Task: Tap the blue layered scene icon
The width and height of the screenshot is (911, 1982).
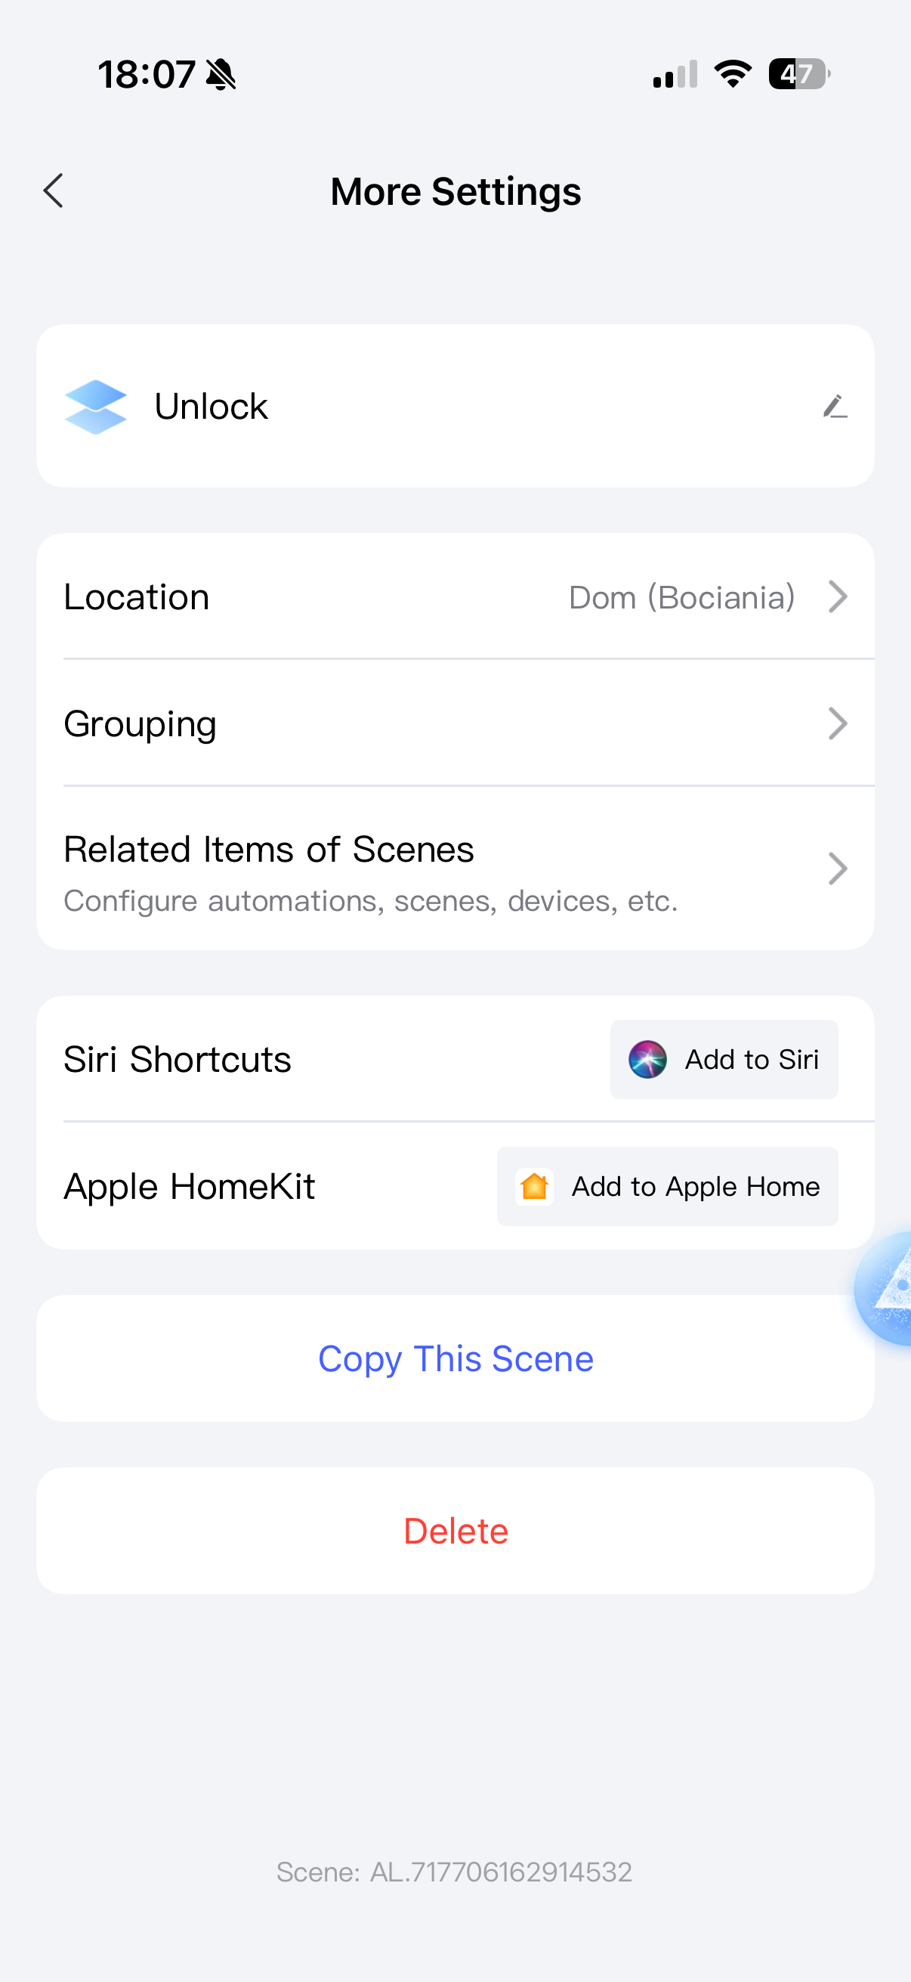Action: [x=95, y=406]
